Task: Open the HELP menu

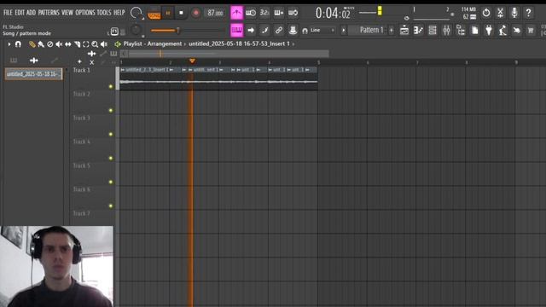Action: point(119,13)
